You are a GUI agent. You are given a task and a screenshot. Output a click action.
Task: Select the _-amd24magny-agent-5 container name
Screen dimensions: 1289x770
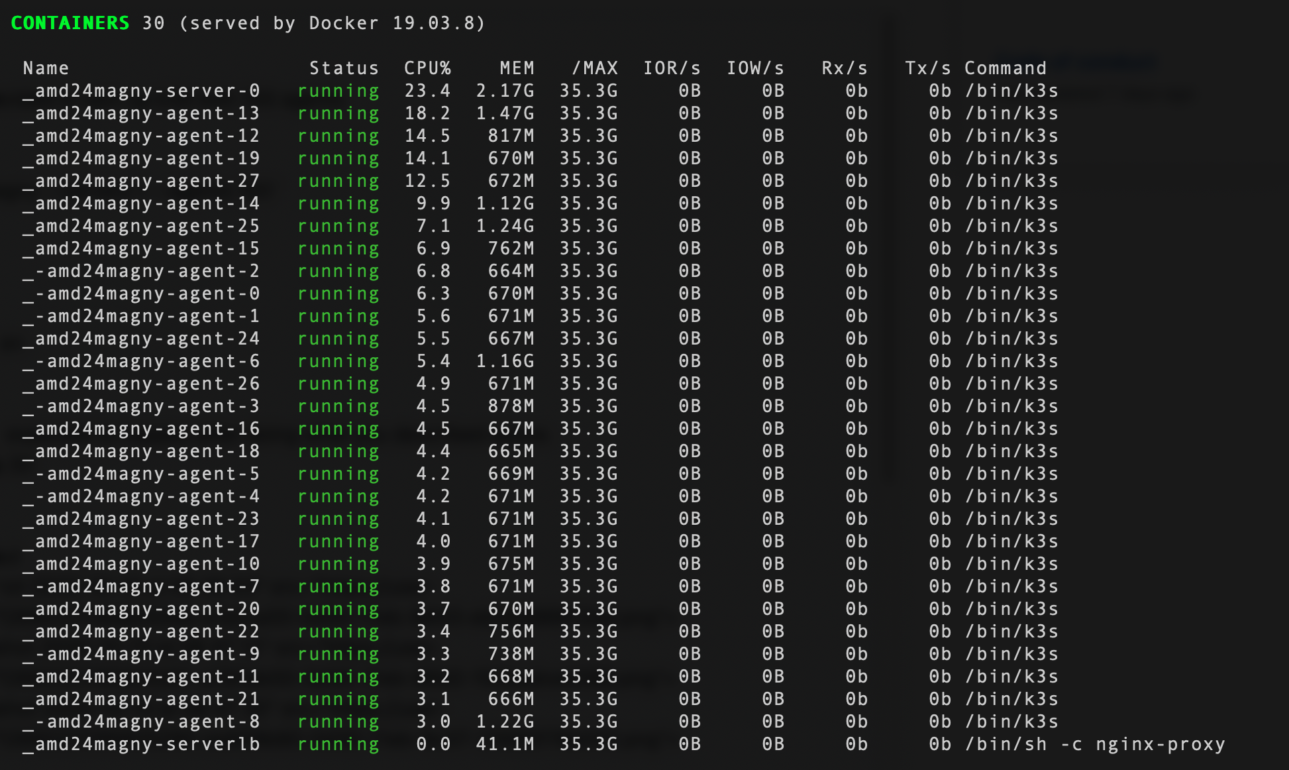[x=142, y=474]
